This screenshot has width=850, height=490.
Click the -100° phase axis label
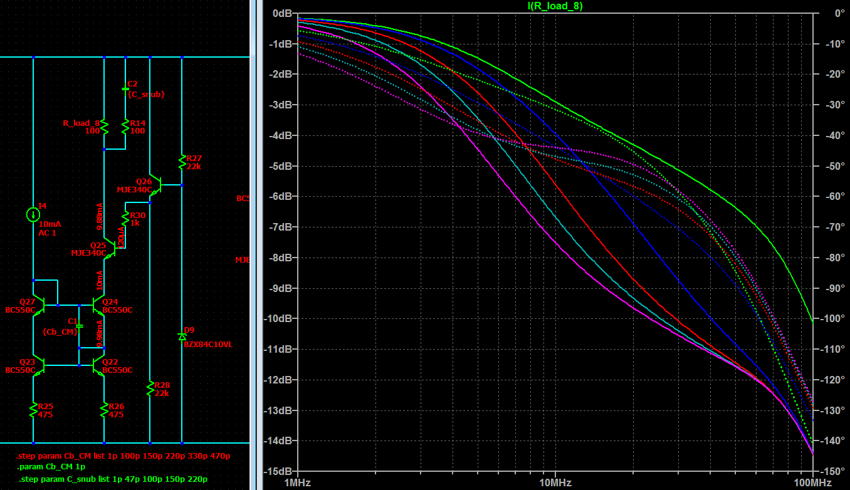pos(833,319)
